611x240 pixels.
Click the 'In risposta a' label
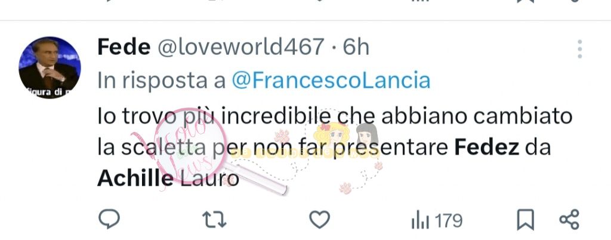pos(162,81)
